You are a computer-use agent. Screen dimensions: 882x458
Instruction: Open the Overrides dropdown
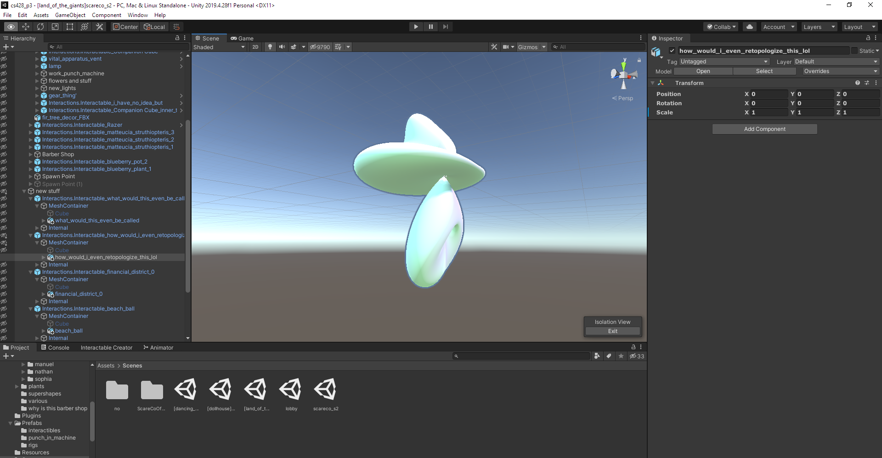(x=841, y=71)
